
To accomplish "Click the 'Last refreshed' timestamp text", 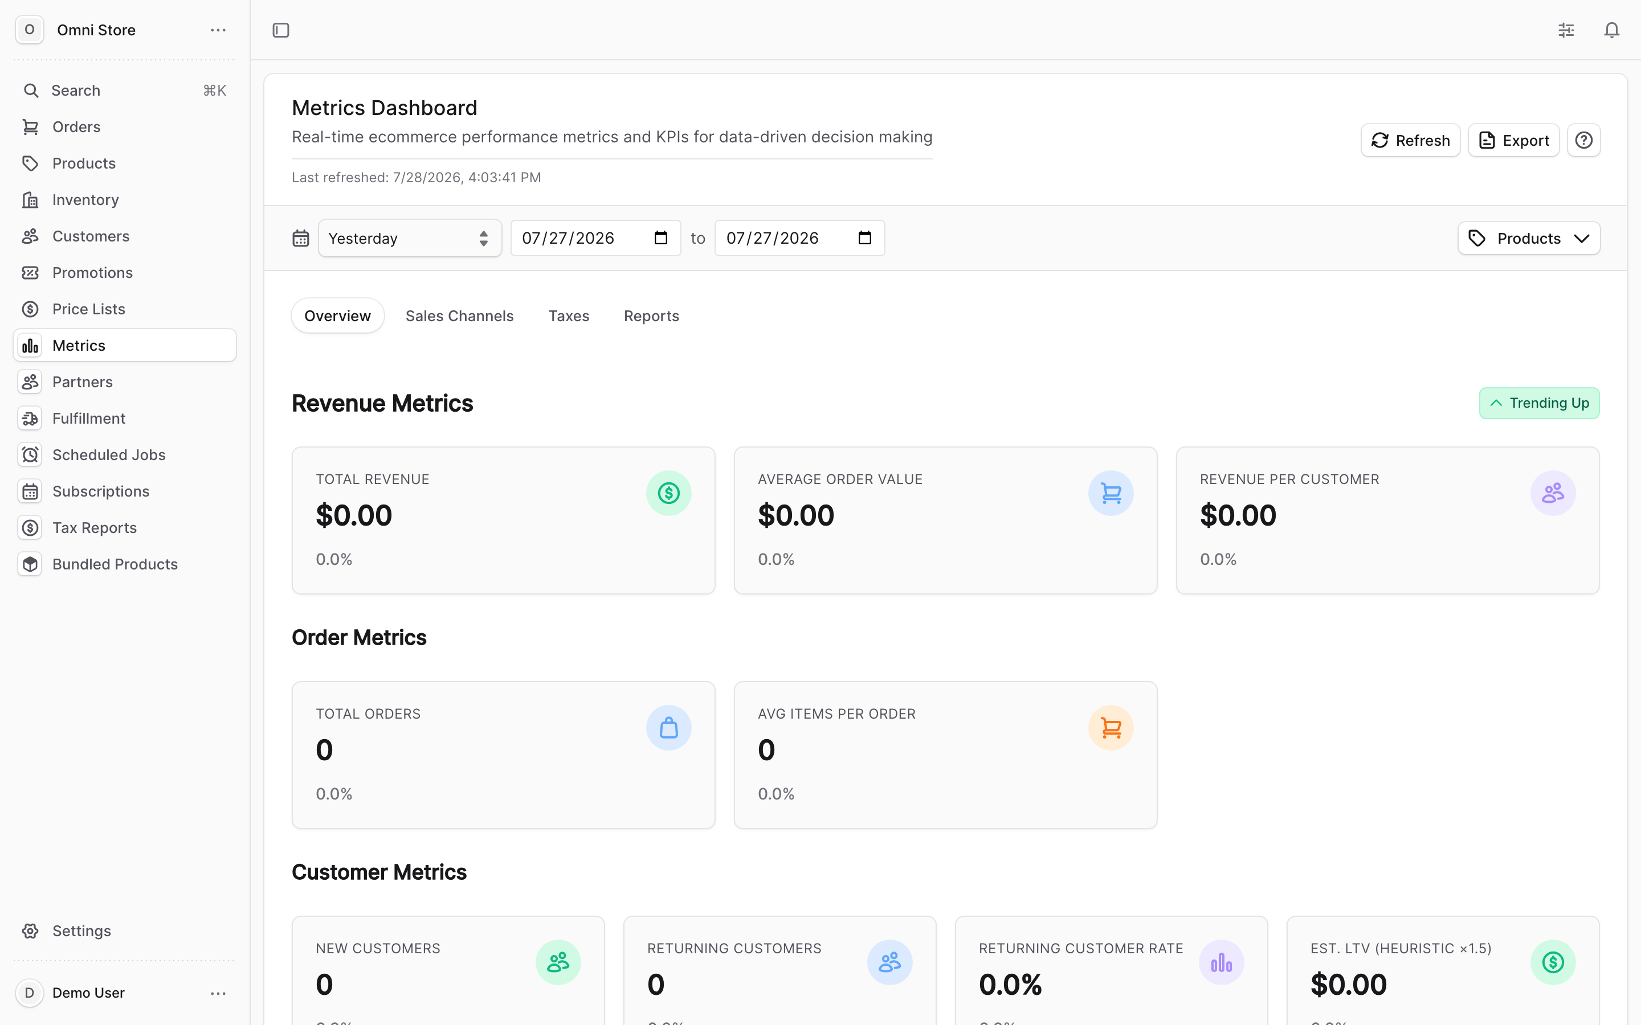I will [x=417, y=178].
